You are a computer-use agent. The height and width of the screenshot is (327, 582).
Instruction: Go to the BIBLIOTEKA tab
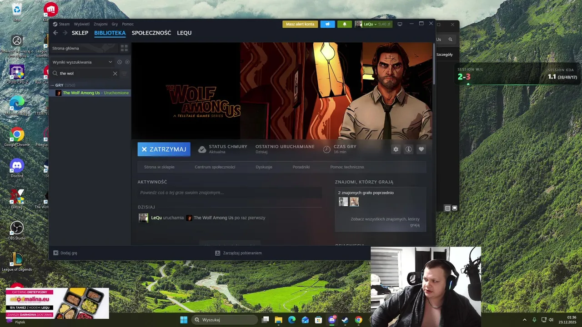coord(110,33)
